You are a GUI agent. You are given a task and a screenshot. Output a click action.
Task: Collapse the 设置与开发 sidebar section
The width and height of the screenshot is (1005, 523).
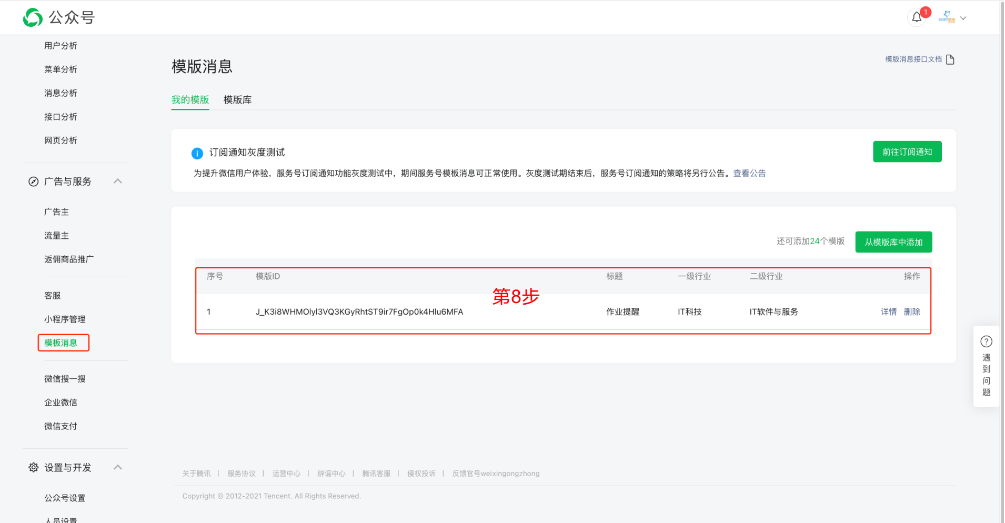pyautogui.click(x=118, y=467)
